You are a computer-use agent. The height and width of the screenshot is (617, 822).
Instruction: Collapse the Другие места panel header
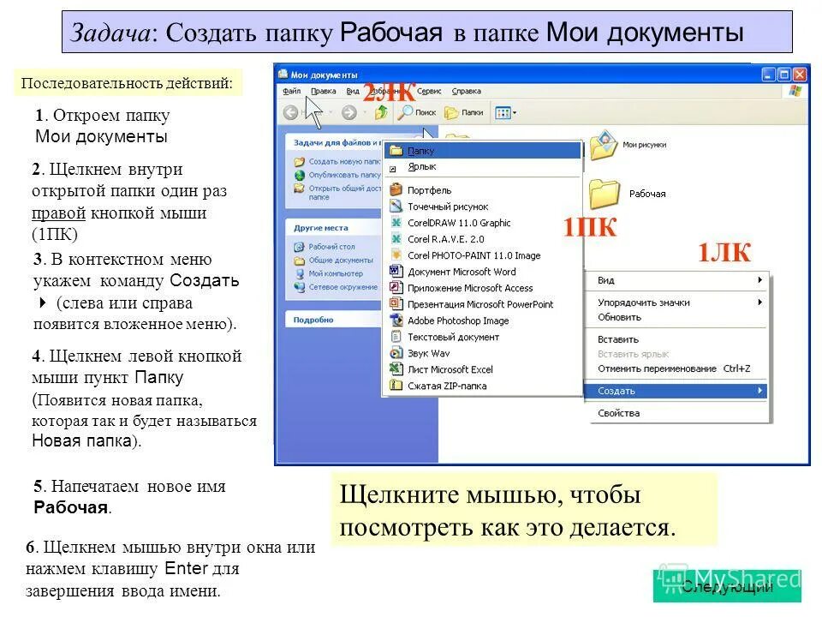pos(333,228)
